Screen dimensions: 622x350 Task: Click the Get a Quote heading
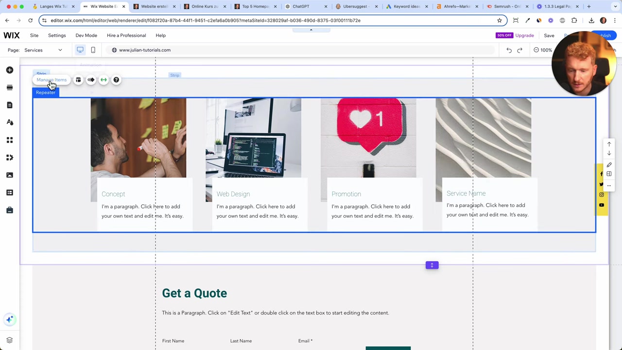(194, 293)
